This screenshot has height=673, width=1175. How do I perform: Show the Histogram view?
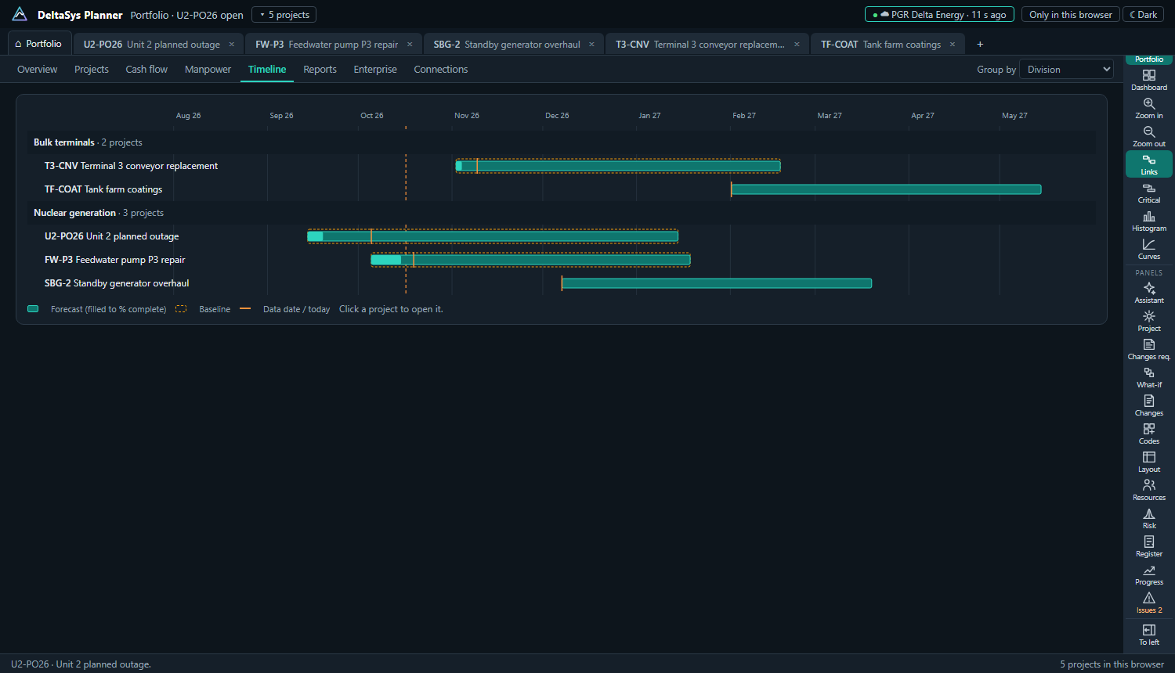coord(1149,221)
